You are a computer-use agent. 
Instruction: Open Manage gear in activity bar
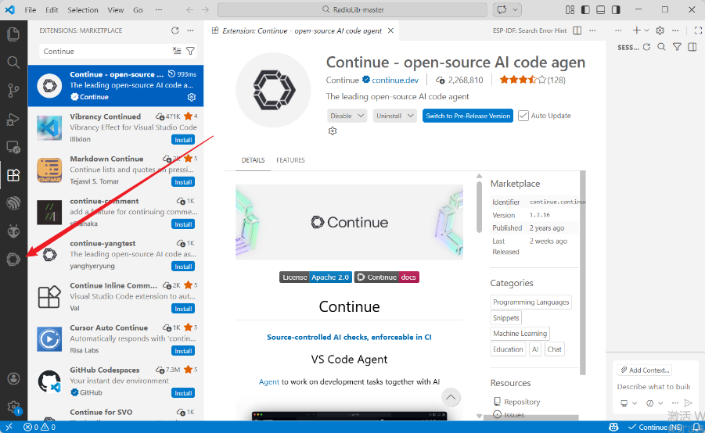coord(13,407)
